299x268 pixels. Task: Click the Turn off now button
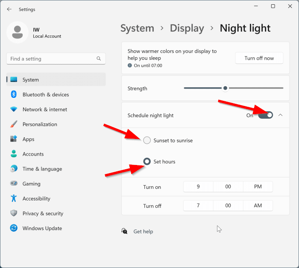(259, 58)
